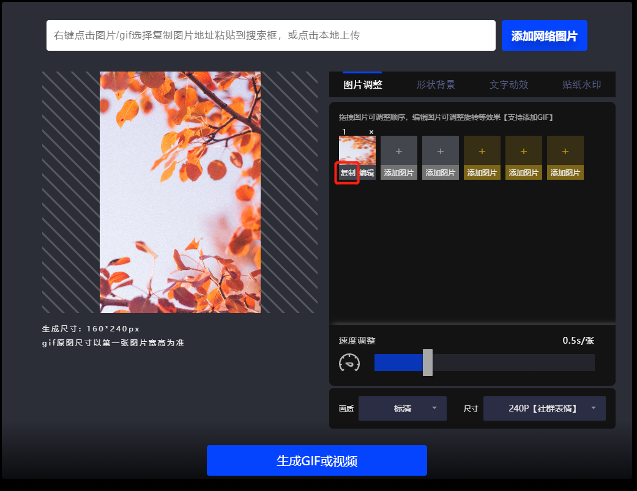
Task: Switch to the 文字动效 tab
Action: click(x=508, y=84)
